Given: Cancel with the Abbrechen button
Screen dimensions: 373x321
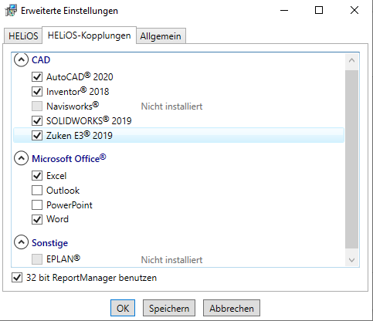Looking at the screenshot, I should click(x=232, y=308).
